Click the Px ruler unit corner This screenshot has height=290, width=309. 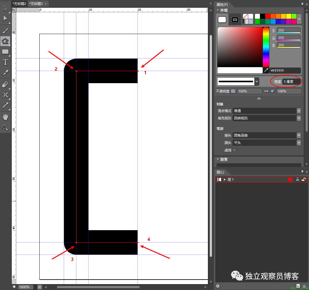point(14,10)
